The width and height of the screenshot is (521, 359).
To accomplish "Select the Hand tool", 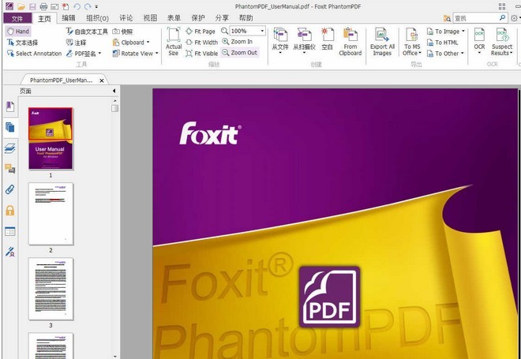I will [x=18, y=32].
